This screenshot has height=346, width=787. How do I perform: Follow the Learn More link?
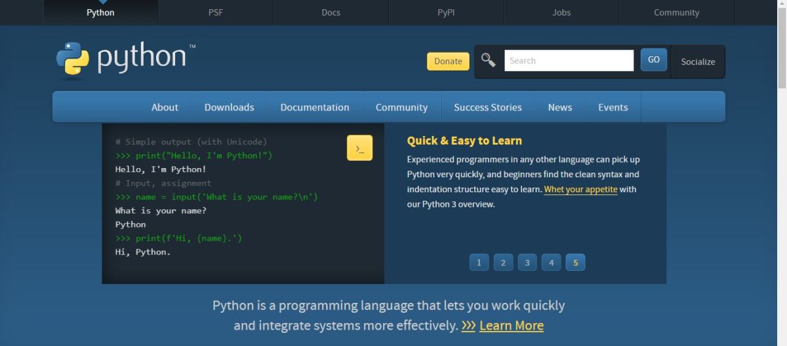[x=512, y=325]
